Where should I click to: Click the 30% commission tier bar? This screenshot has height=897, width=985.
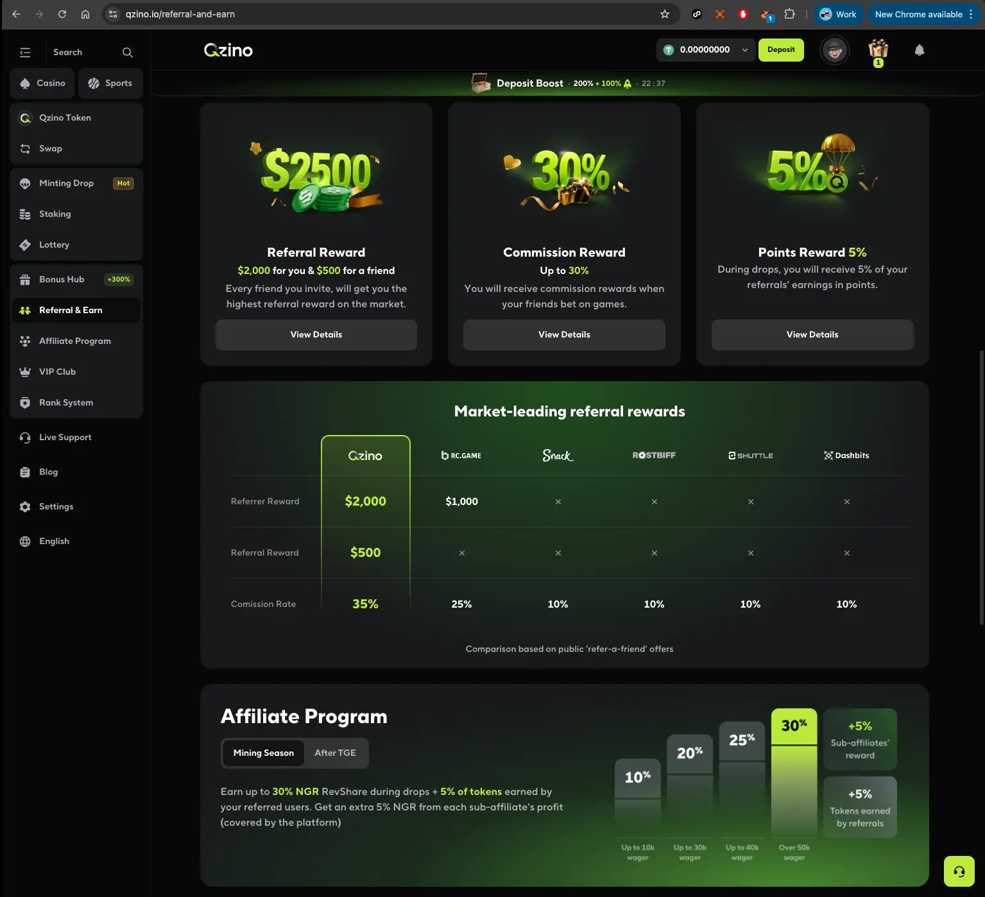pos(794,771)
